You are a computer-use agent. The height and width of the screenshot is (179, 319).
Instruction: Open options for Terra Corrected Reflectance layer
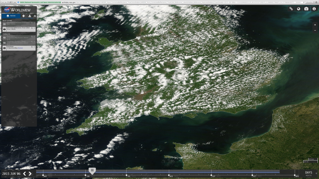[32, 28]
